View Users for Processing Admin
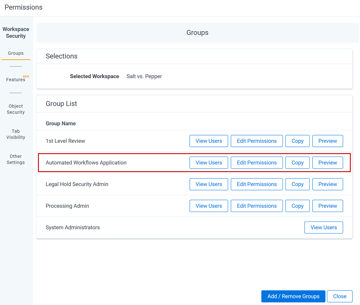The width and height of the screenshot is (360, 305). pos(209,206)
